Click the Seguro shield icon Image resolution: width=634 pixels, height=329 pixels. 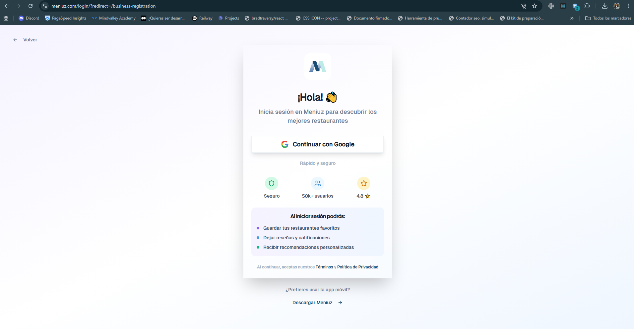pyautogui.click(x=272, y=183)
